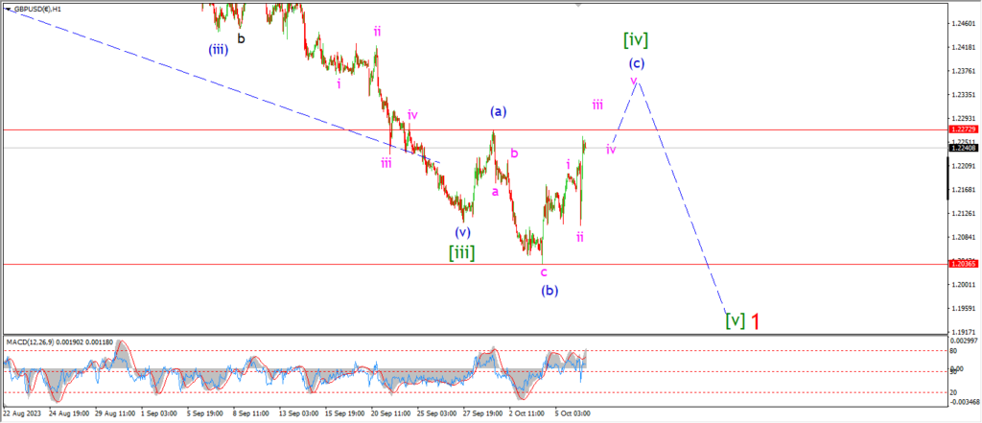Click the current price tag 1.22408
This screenshot has width=982, height=423.
coord(963,148)
